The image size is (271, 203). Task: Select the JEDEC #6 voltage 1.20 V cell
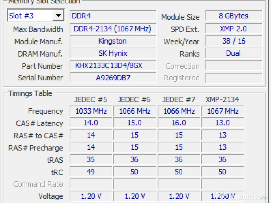click(x=135, y=196)
